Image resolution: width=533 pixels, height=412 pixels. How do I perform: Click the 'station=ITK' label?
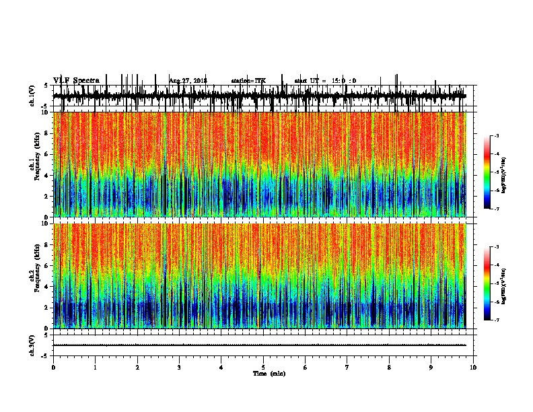click(248, 81)
